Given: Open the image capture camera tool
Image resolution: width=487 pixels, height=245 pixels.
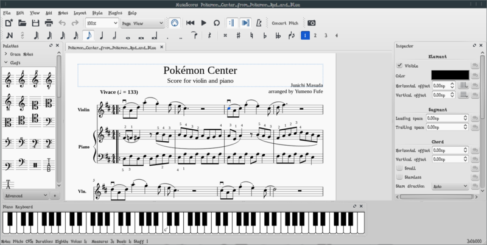Looking at the screenshot, I should [312, 23].
